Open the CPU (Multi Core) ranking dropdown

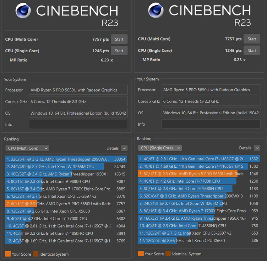tap(27, 148)
